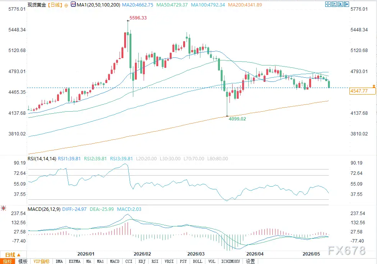The image size is (377, 264).
Task: Click the MA1 indicator chart icon
Action: point(73,4)
